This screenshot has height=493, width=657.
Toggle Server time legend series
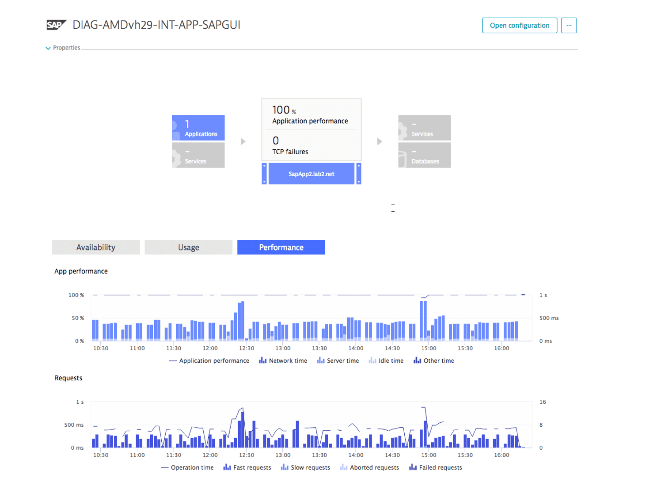pyautogui.click(x=338, y=361)
